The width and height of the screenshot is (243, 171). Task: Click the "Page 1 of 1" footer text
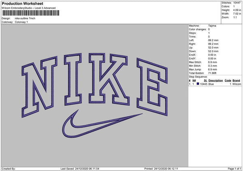pos(234,169)
